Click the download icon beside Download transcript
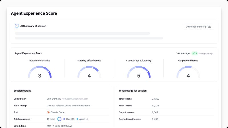 click(209, 27)
